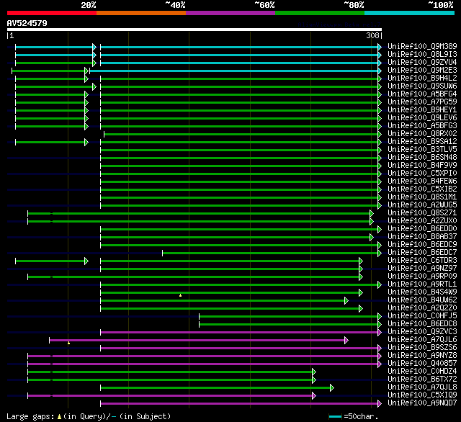Viewport: 461px width, 422px height.
Task: Select the UniRef100_B9SZS6 label
Action: [422, 348]
